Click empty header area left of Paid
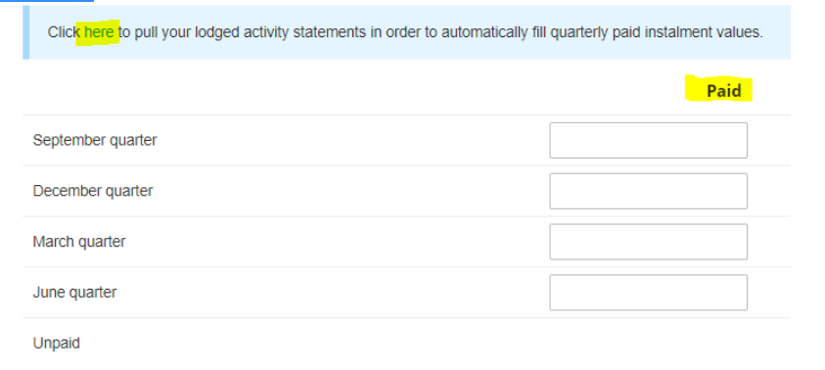The height and width of the screenshot is (370, 825). pos(352,90)
